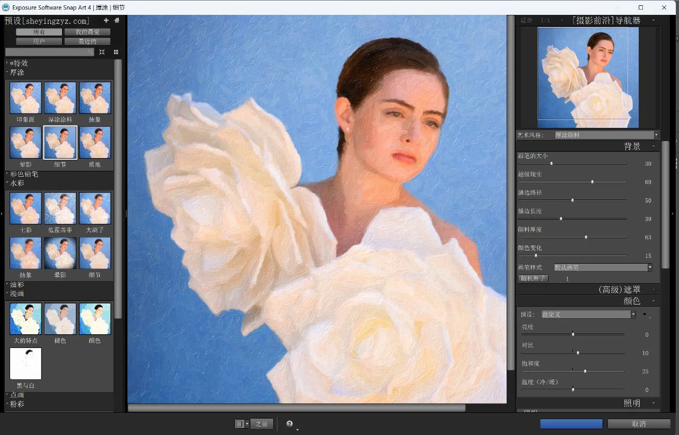
Task: Click the preview split layout square icon
Action: (x=239, y=424)
